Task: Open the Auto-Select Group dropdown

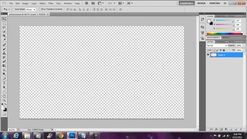Action: click(x=30, y=9)
